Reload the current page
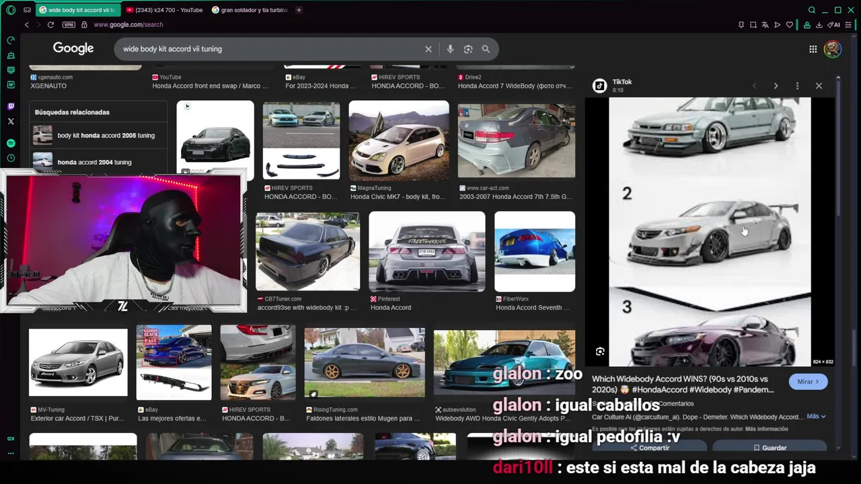Image resolution: width=861 pixels, height=484 pixels. pos(50,25)
